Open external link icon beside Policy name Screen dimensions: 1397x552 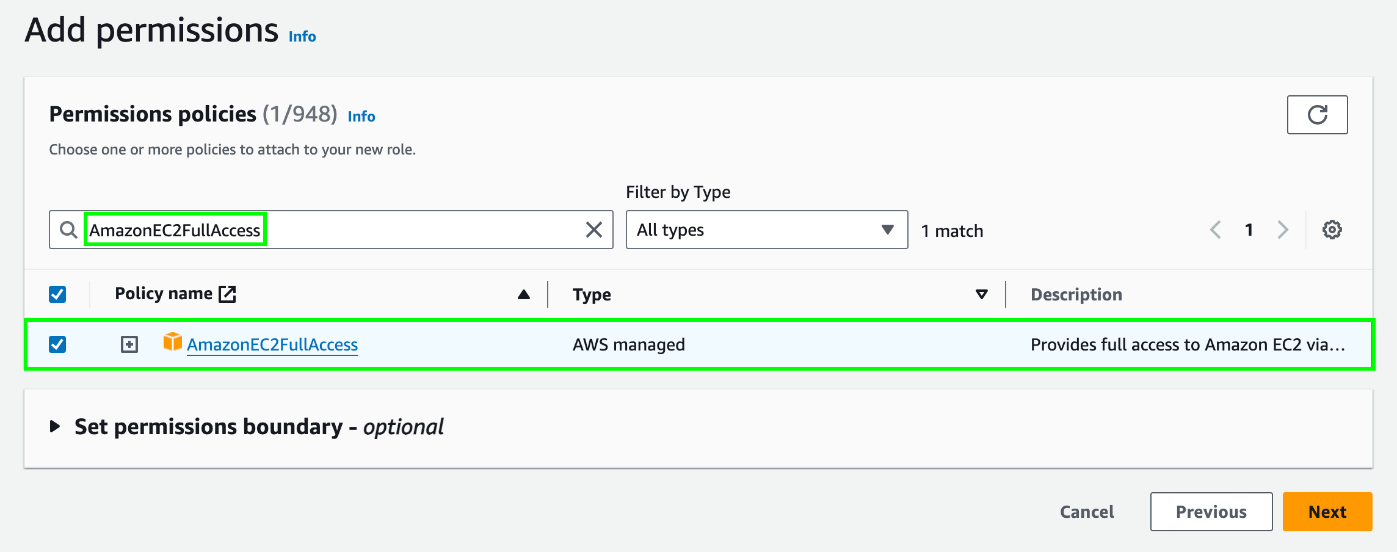[x=228, y=294]
